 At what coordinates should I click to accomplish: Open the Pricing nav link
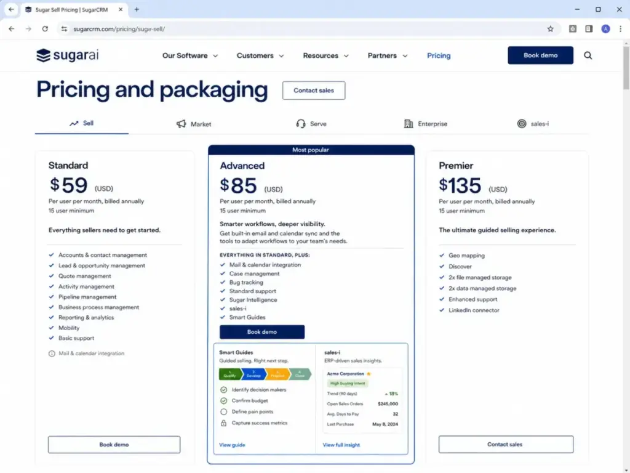[x=439, y=55]
